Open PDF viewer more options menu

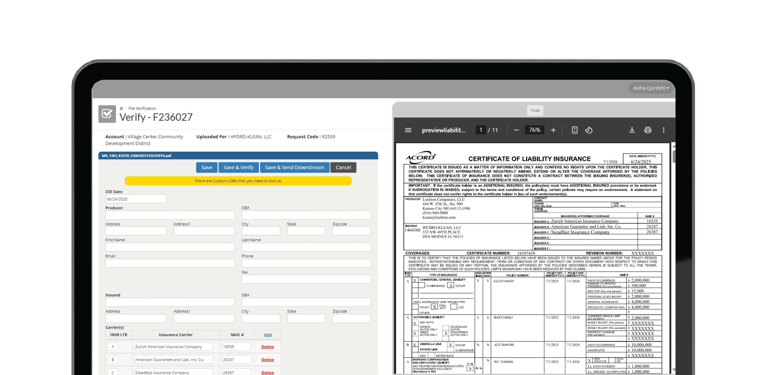point(664,130)
